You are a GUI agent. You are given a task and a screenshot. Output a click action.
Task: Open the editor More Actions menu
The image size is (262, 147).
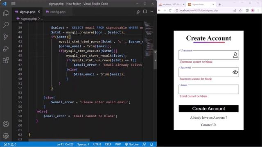pos(151,11)
